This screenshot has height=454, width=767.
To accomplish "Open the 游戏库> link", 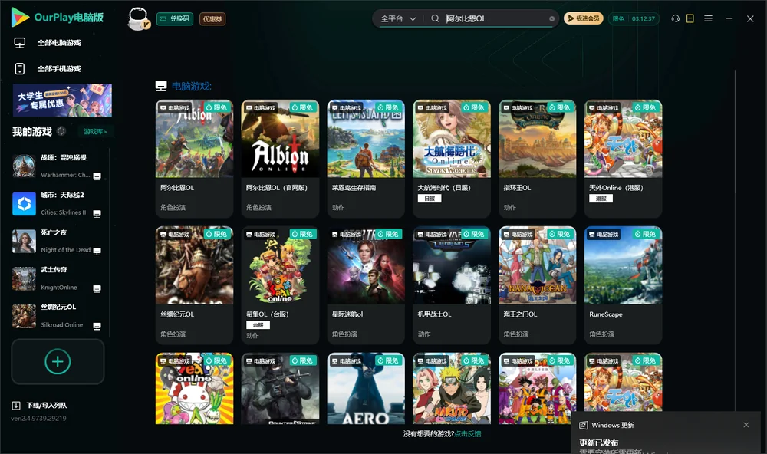I will coord(95,131).
